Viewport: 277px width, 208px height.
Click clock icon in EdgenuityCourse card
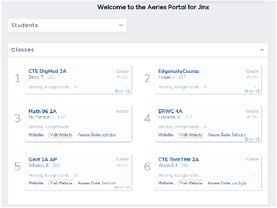(246, 91)
